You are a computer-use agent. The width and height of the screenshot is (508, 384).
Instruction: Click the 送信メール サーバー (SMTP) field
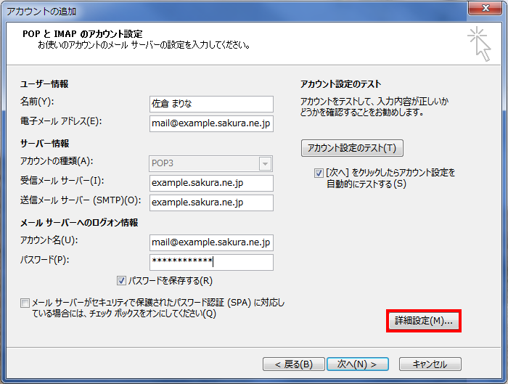[210, 203]
